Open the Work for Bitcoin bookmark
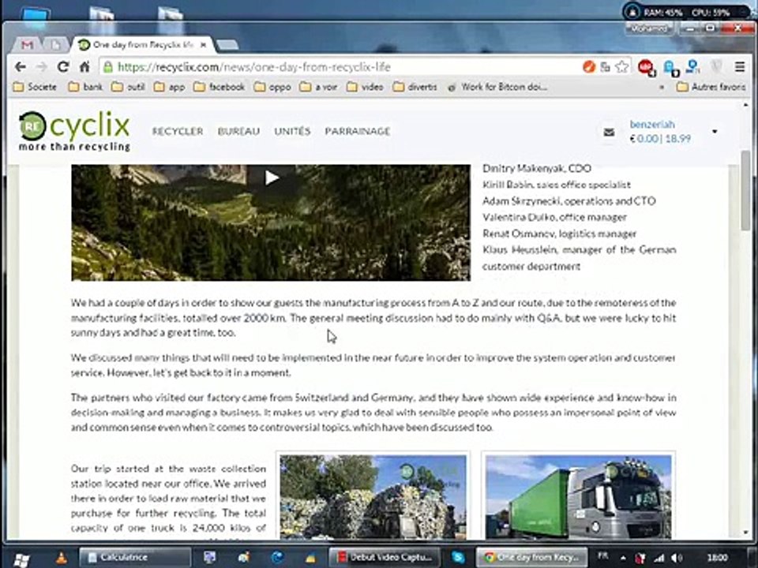The height and width of the screenshot is (568, 758). point(497,87)
